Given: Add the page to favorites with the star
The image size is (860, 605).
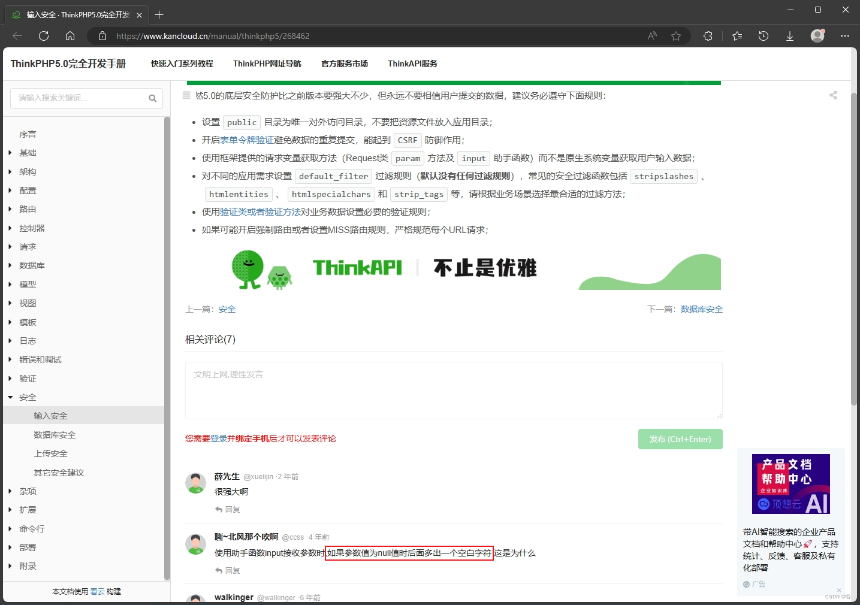Looking at the screenshot, I should [x=677, y=36].
